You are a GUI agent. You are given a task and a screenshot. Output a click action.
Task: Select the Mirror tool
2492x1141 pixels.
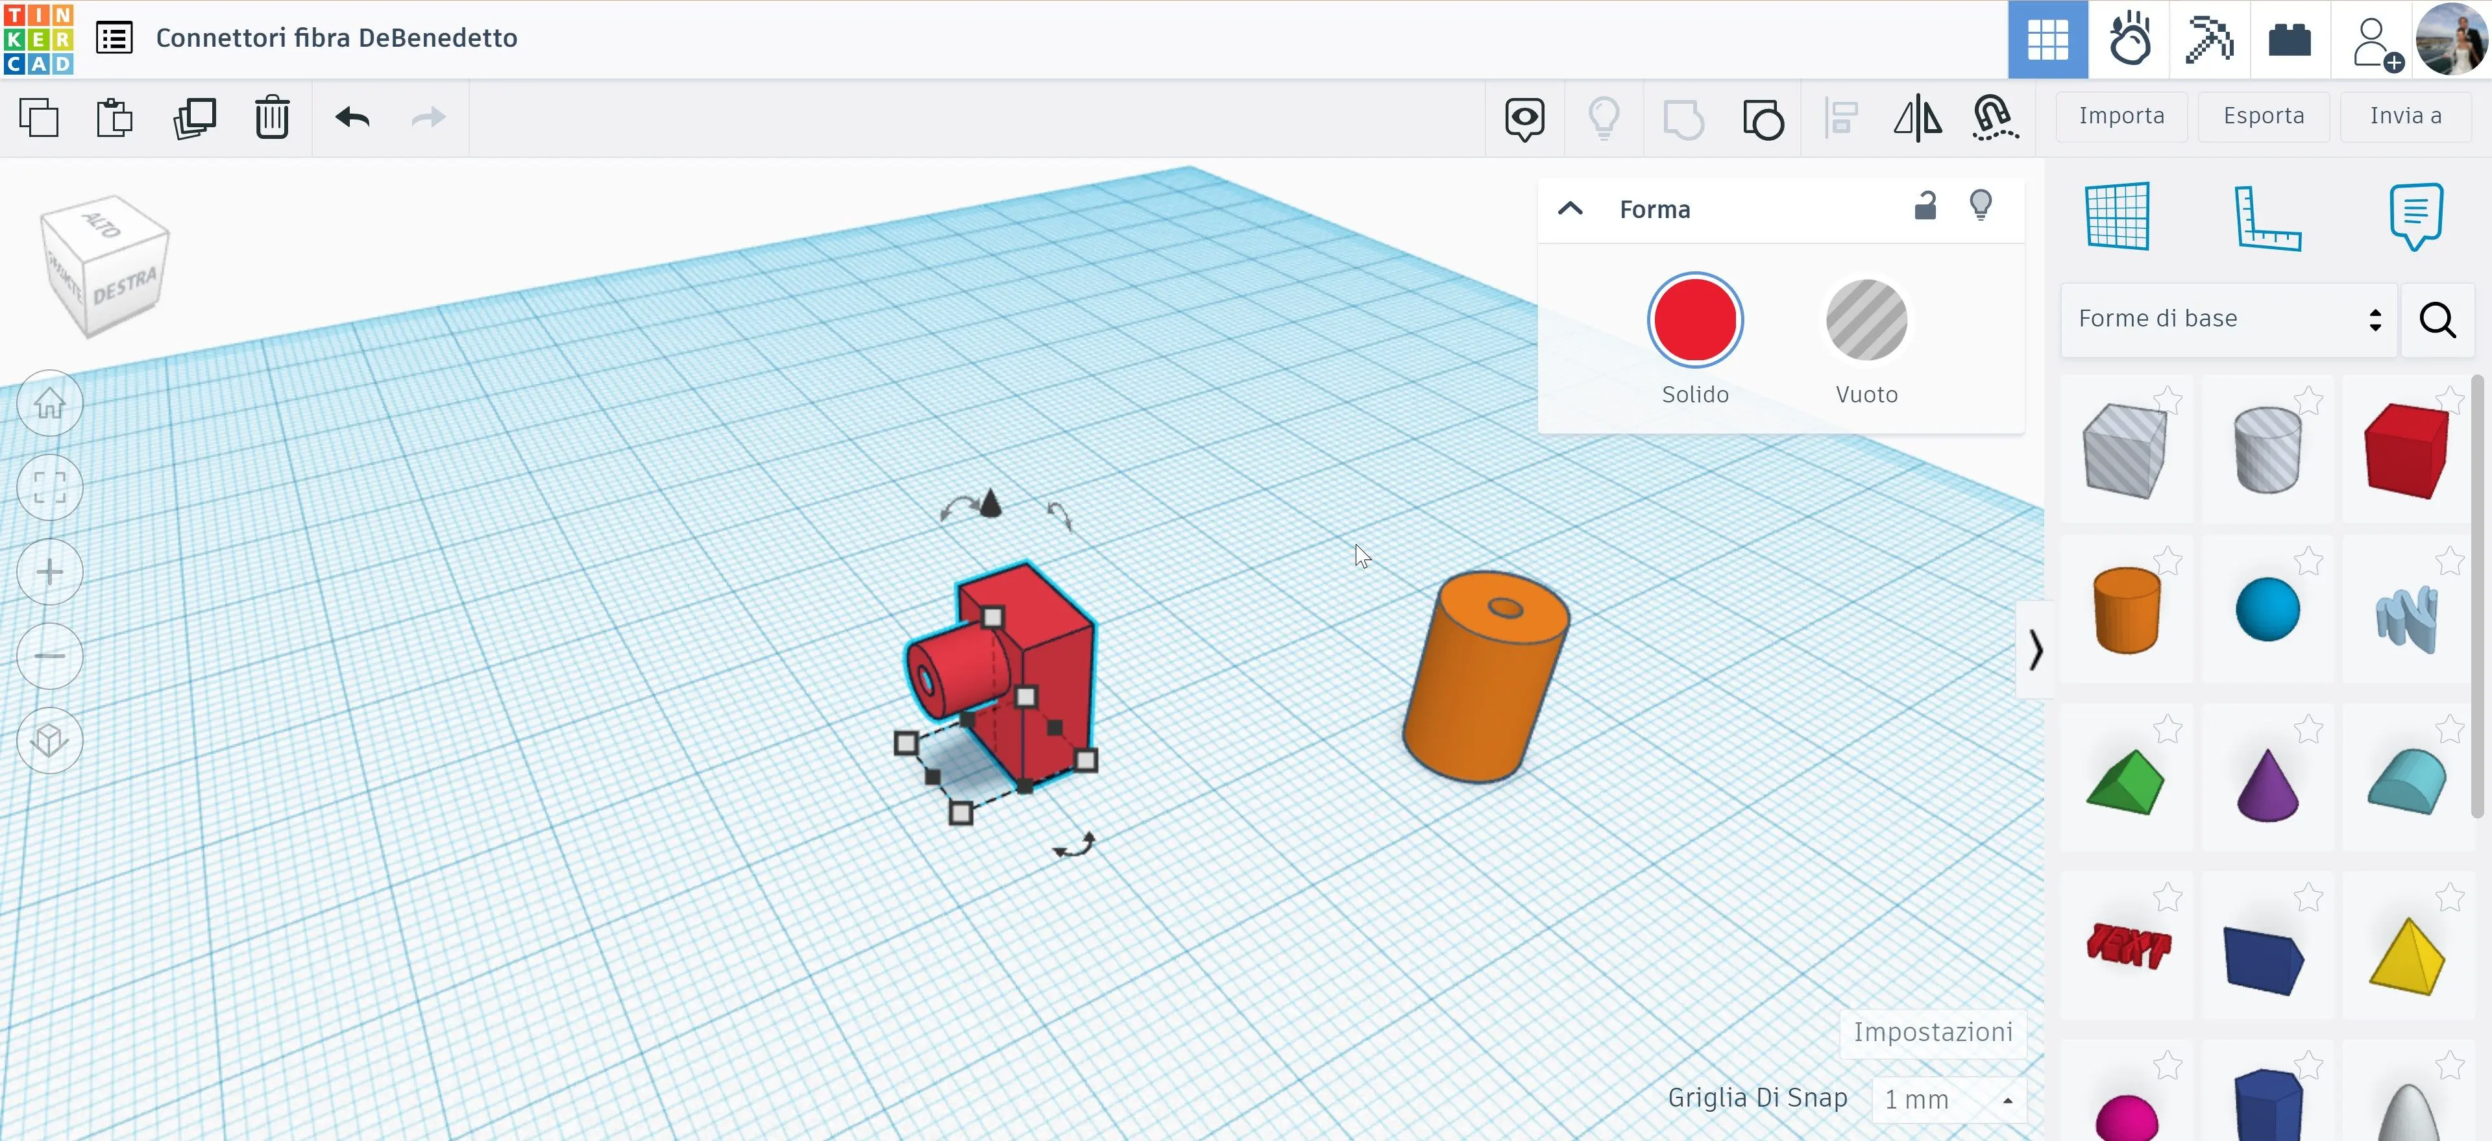coord(1918,119)
